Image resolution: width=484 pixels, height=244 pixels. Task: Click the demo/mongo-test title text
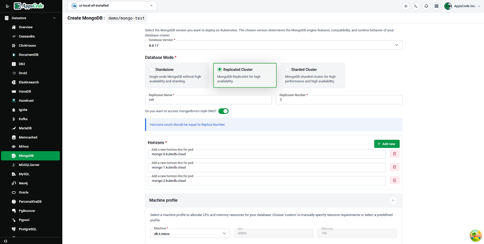click(x=126, y=18)
